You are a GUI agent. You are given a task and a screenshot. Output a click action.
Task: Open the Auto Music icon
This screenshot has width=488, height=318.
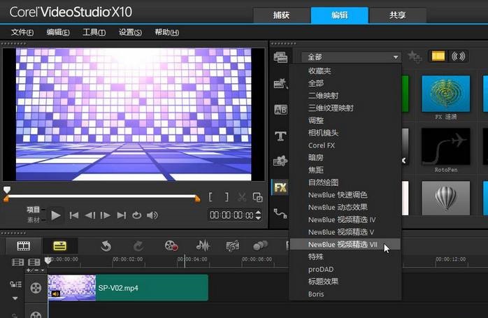pyautogui.click(x=233, y=245)
